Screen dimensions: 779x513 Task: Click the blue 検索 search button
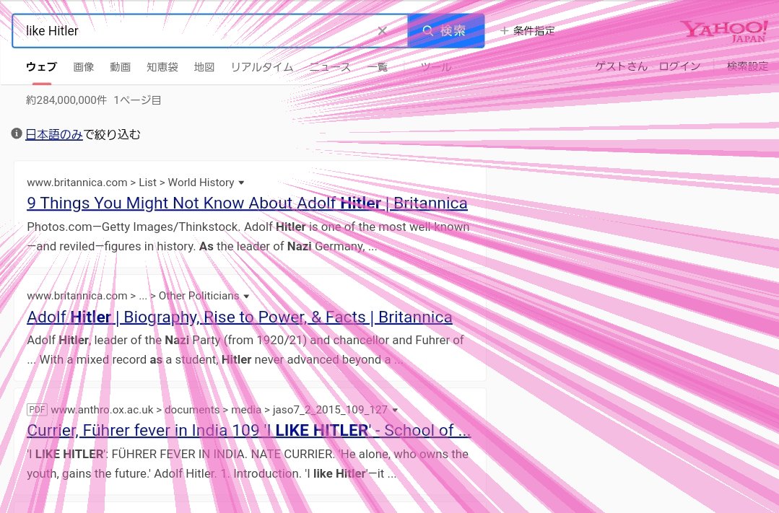[x=446, y=31]
